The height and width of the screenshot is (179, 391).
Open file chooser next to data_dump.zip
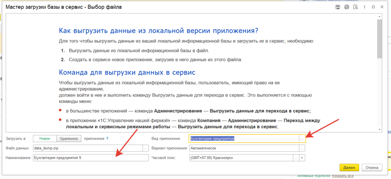coord(145,148)
